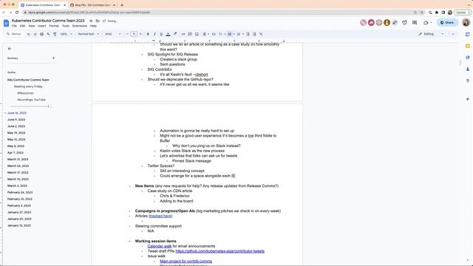Toggle bulleted list formatting
Screen dimensions: 473x266
pos(230,34)
